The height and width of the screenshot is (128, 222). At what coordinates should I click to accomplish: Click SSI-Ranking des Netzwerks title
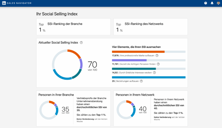(144, 24)
